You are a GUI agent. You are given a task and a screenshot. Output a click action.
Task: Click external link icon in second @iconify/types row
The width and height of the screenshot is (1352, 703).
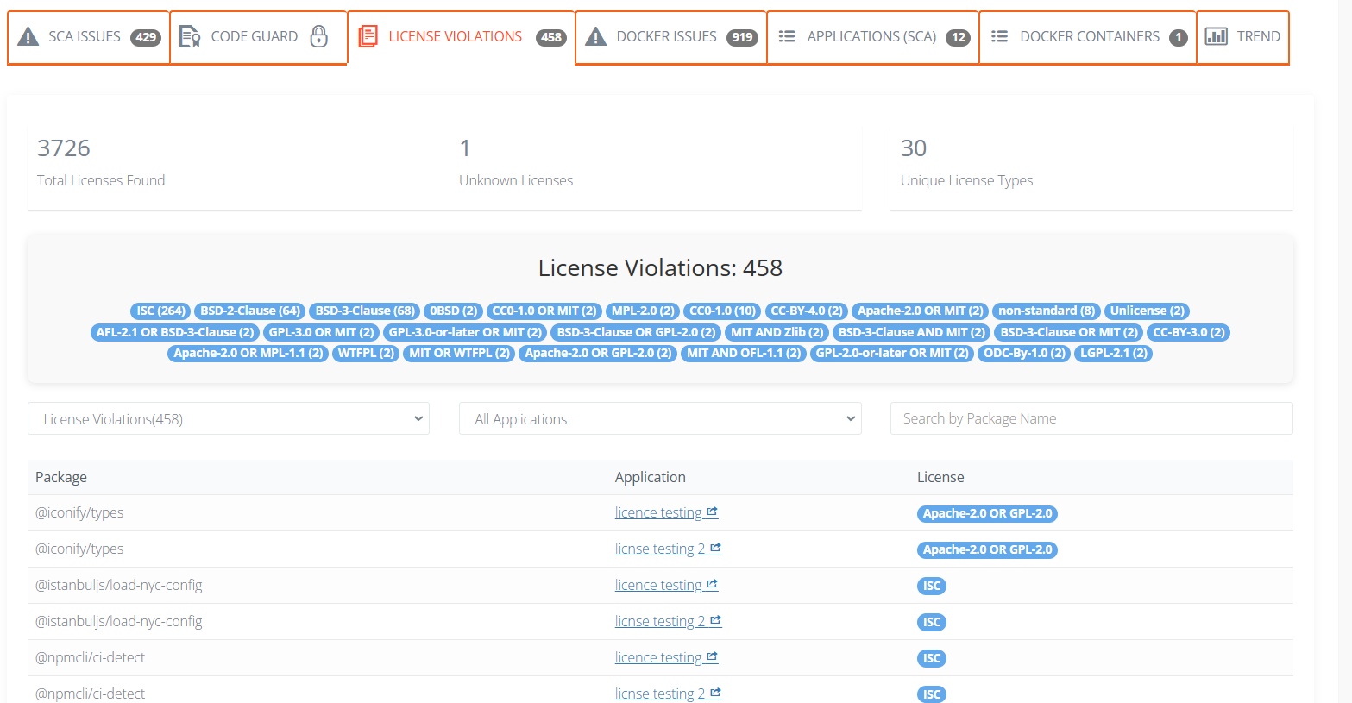pyautogui.click(x=715, y=548)
